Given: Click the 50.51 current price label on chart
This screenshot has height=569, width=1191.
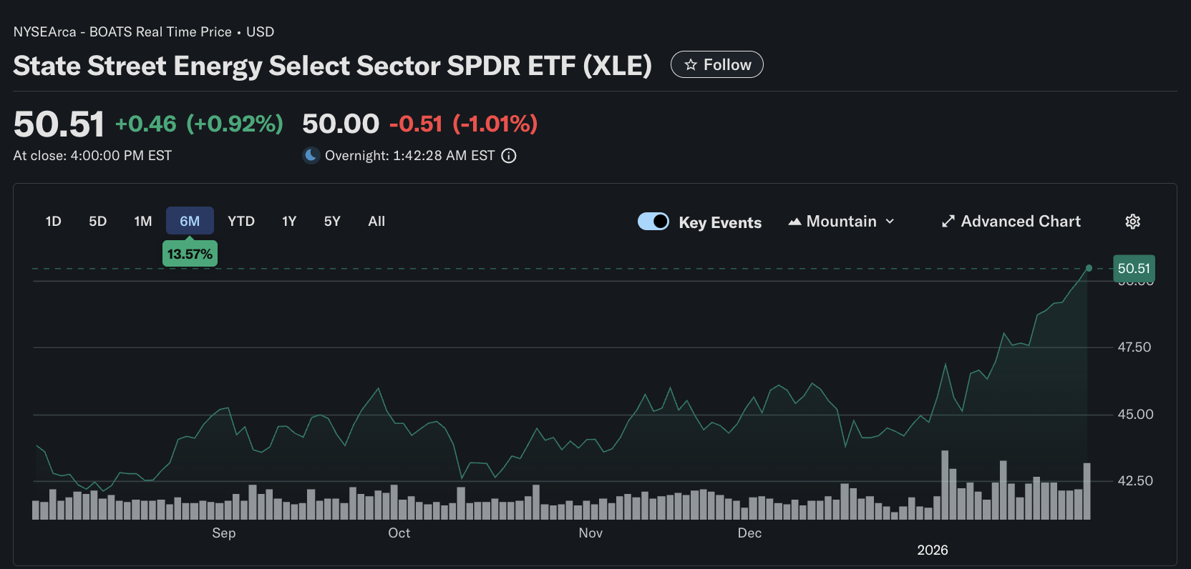Looking at the screenshot, I should coord(1134,269).
